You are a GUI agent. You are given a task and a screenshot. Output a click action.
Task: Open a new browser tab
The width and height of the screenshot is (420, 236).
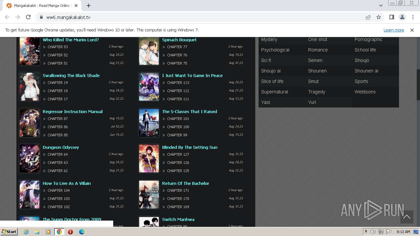click(x=89, y=6)
